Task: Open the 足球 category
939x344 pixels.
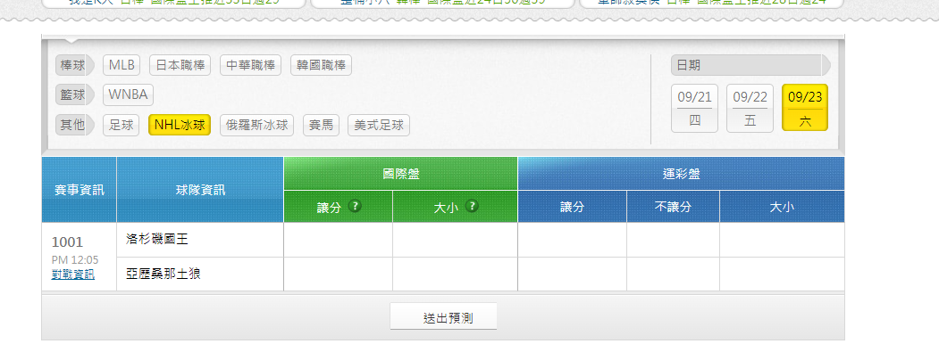Action: [x=122, y=126]
